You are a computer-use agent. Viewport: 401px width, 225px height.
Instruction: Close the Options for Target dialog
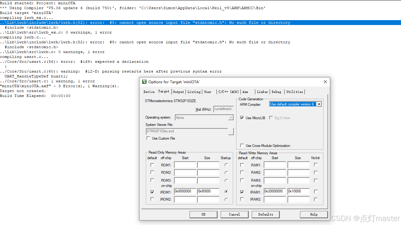[325, 82]
